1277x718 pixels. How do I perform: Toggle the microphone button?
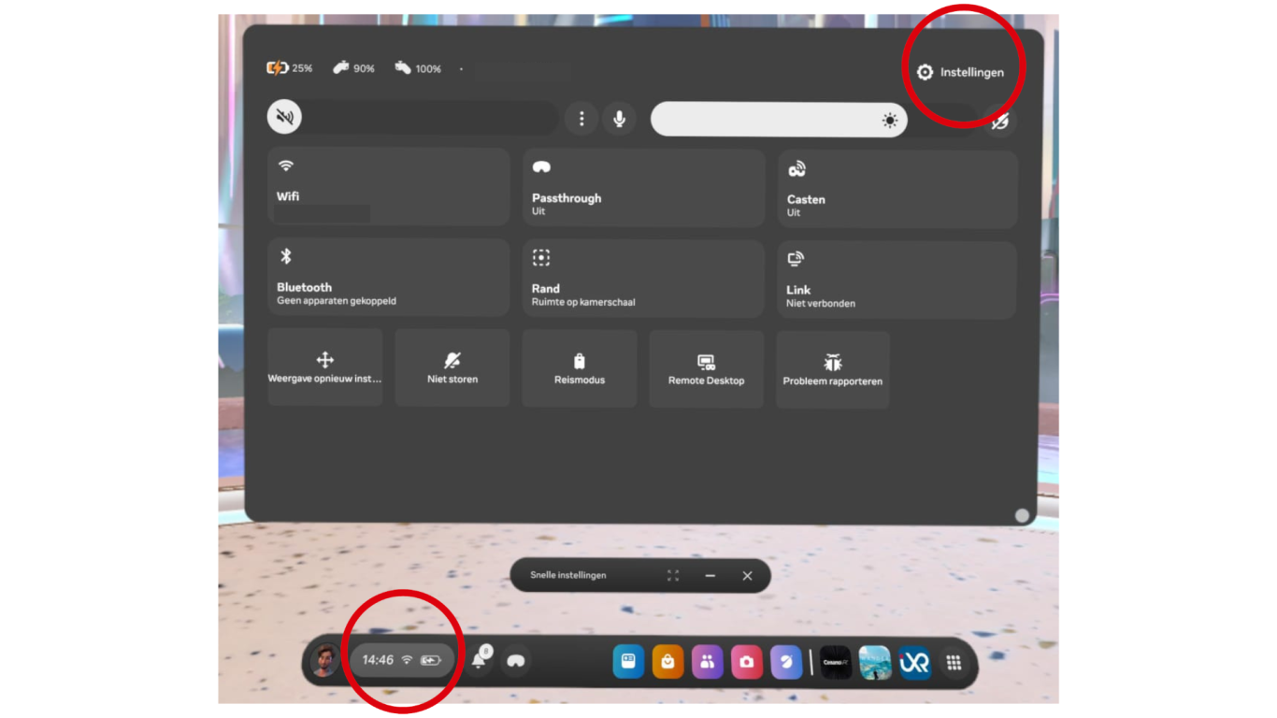[x=619, y=119]
